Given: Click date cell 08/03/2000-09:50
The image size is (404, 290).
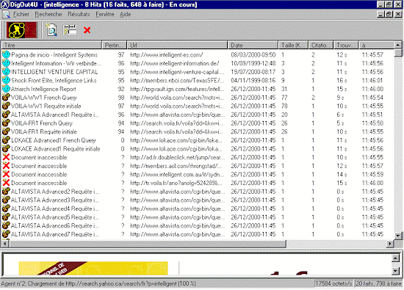Looking at the screenshot, I should click(x=253, y=54).
